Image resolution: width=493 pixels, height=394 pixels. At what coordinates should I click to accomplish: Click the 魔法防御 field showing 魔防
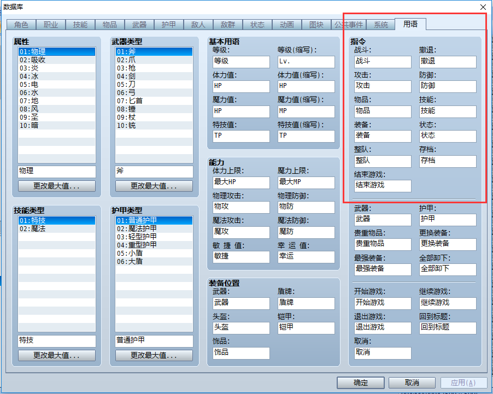pyautogui.click(x=306, y=232)
